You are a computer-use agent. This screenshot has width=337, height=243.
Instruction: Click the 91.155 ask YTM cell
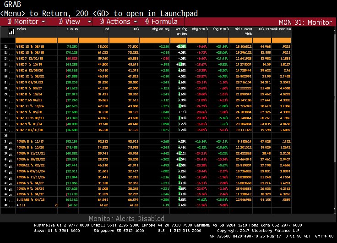(x=266, y=200)
